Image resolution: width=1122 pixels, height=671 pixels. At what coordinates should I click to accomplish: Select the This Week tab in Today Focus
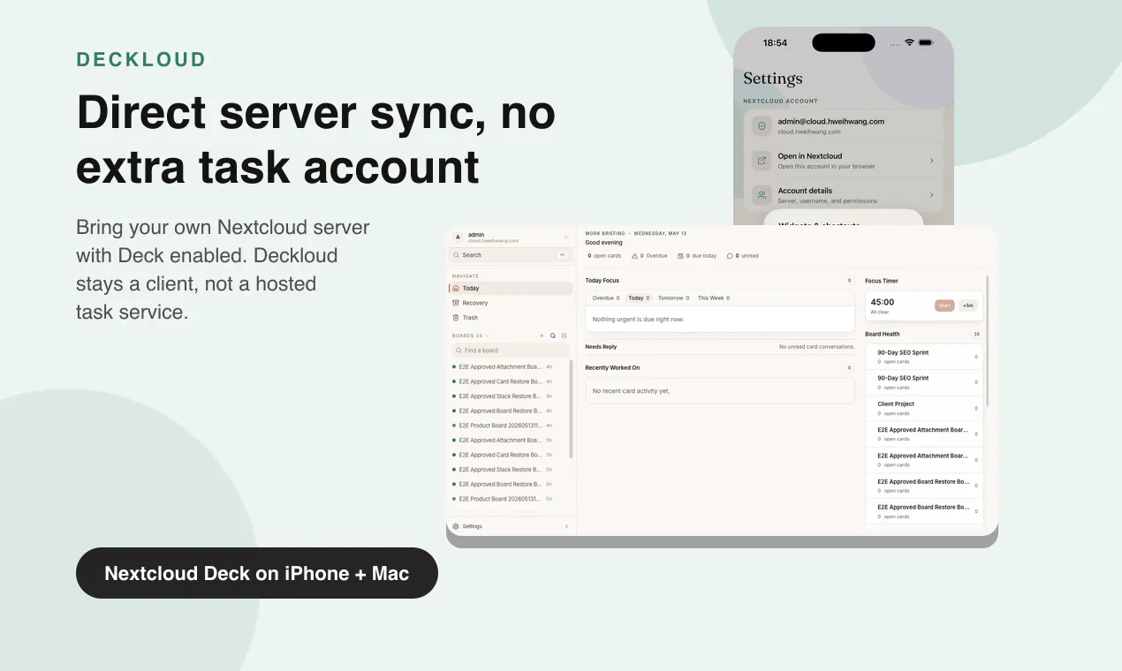click(x=714, y=298)
